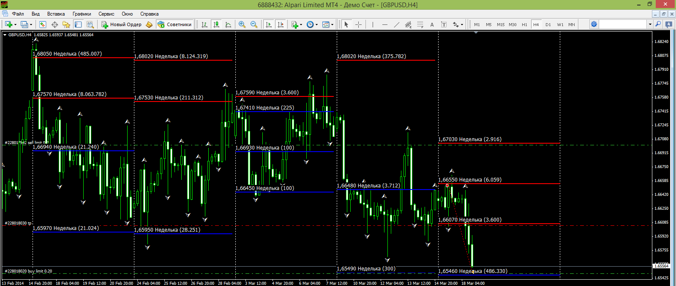676x286 pixels.
Task: Toggle chart shift icon
Action: point(281,24)
